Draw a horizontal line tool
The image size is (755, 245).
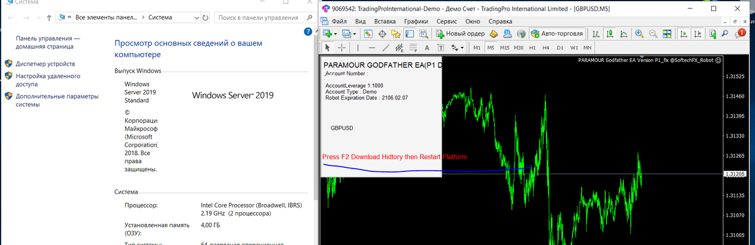tap(372, 47)
